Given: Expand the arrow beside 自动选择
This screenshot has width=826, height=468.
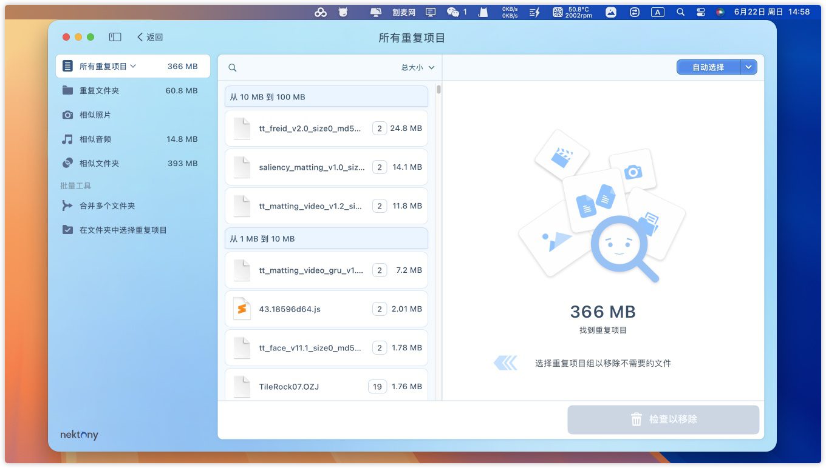Looking at the screenshot, I should [749, 67].
